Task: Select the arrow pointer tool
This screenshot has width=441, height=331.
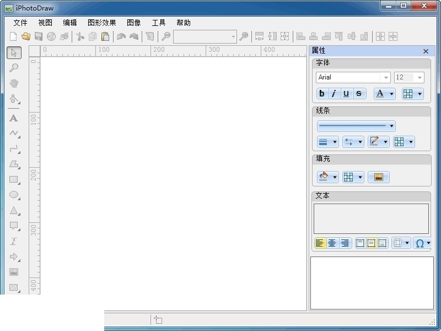Action: (14, 53)
